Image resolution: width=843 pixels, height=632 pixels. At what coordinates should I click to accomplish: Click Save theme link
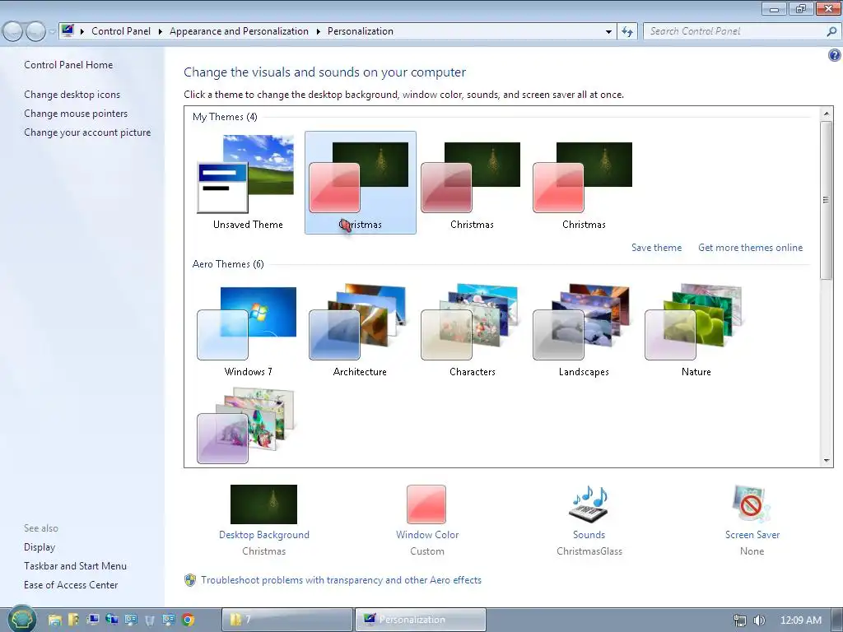click(x=656, y=248)
